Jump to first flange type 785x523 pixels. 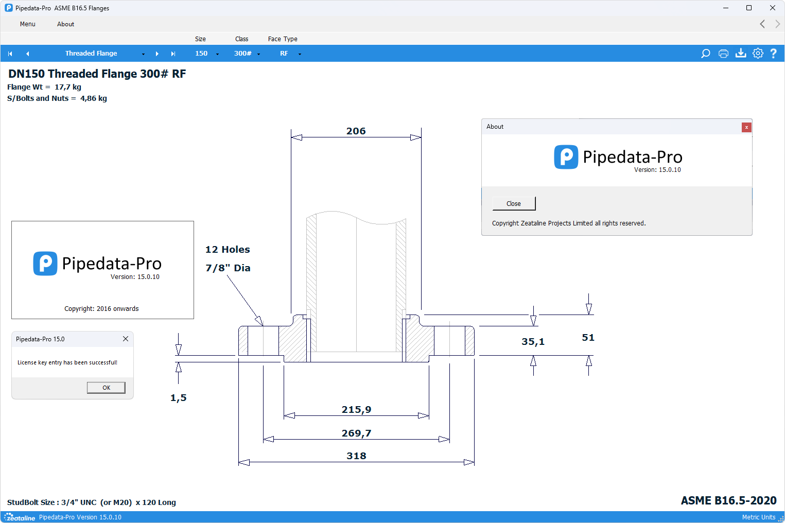click(x=10, y=54)
